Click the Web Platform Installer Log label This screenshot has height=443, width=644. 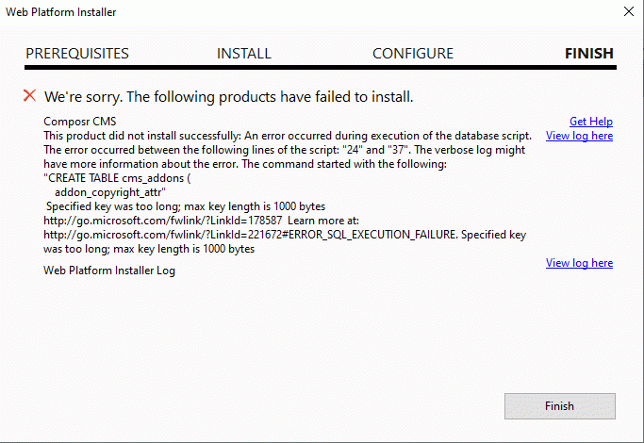[109, 271]
